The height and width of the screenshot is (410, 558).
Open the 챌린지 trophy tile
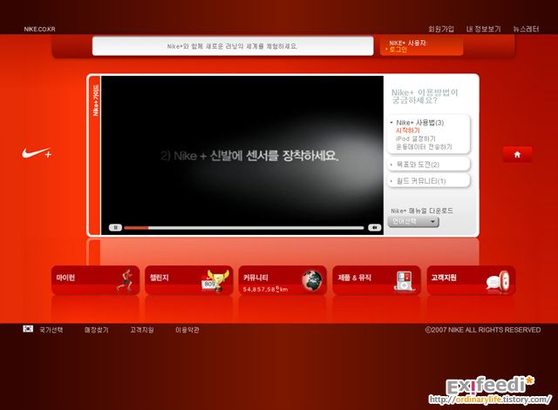[189, 280]
